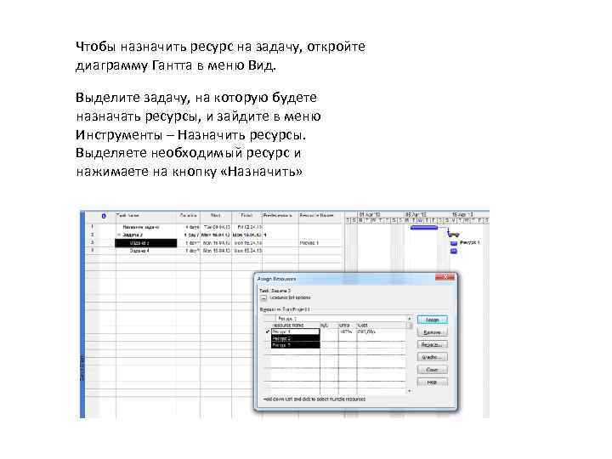Click the Gantt bar labeled Ресурс 1
The height and width of the screenshot is (459, 612).
[454, 243]
